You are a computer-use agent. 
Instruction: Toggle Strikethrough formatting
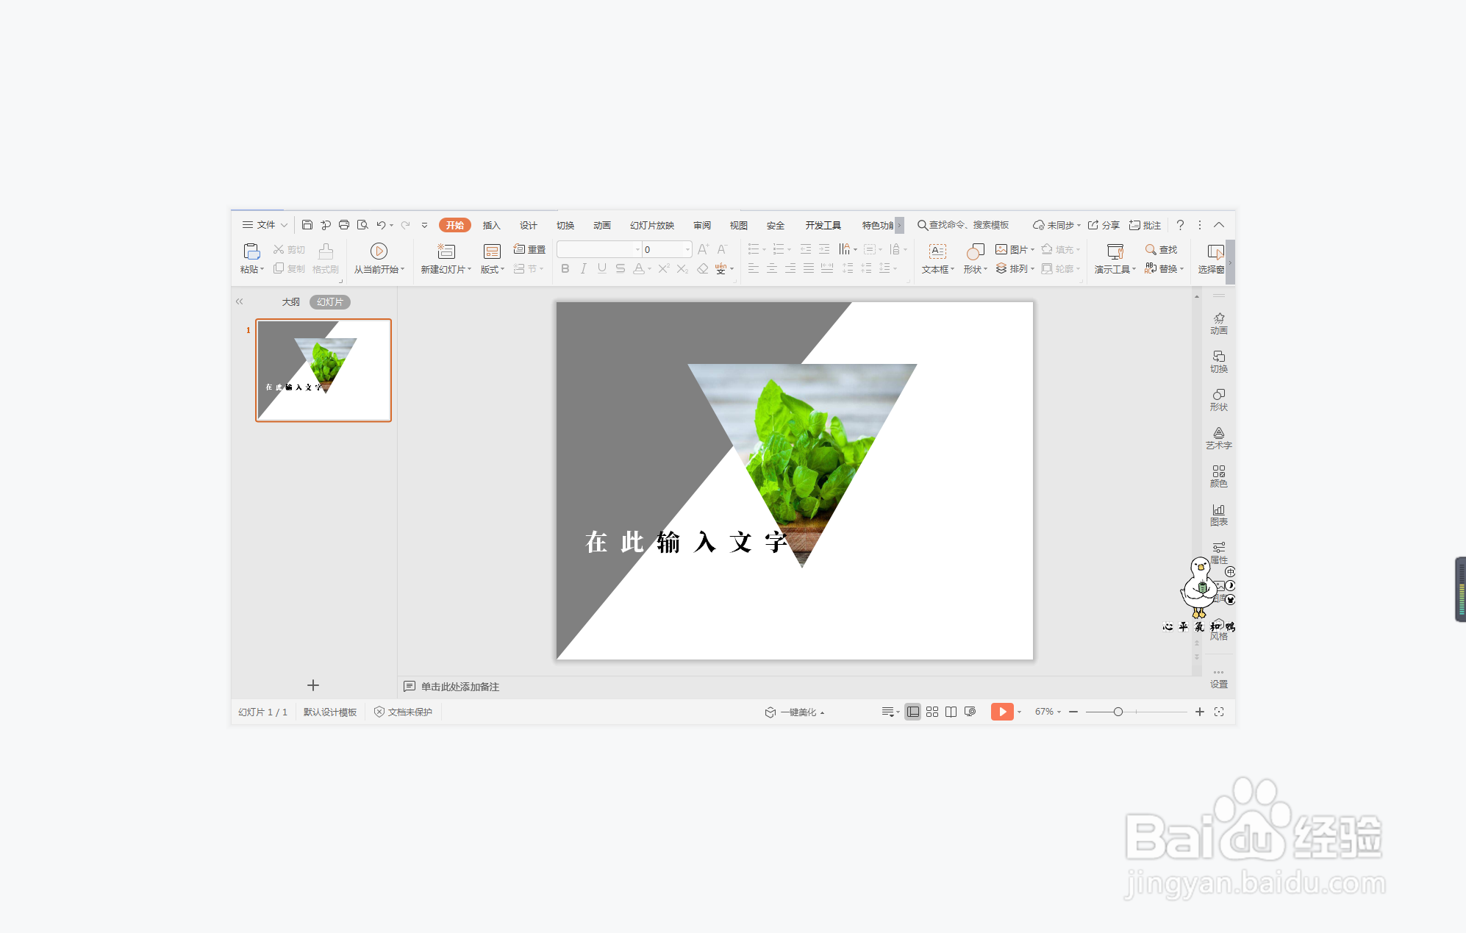click(620, 268)
